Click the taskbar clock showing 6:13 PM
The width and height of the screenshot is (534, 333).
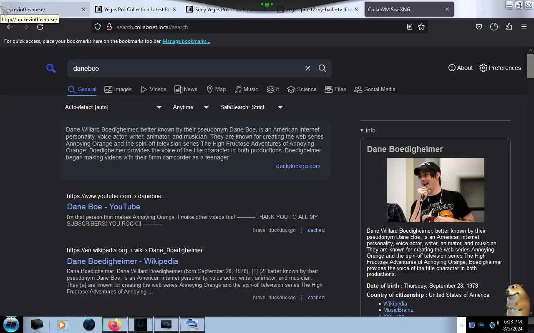click(x=513, y=325)
